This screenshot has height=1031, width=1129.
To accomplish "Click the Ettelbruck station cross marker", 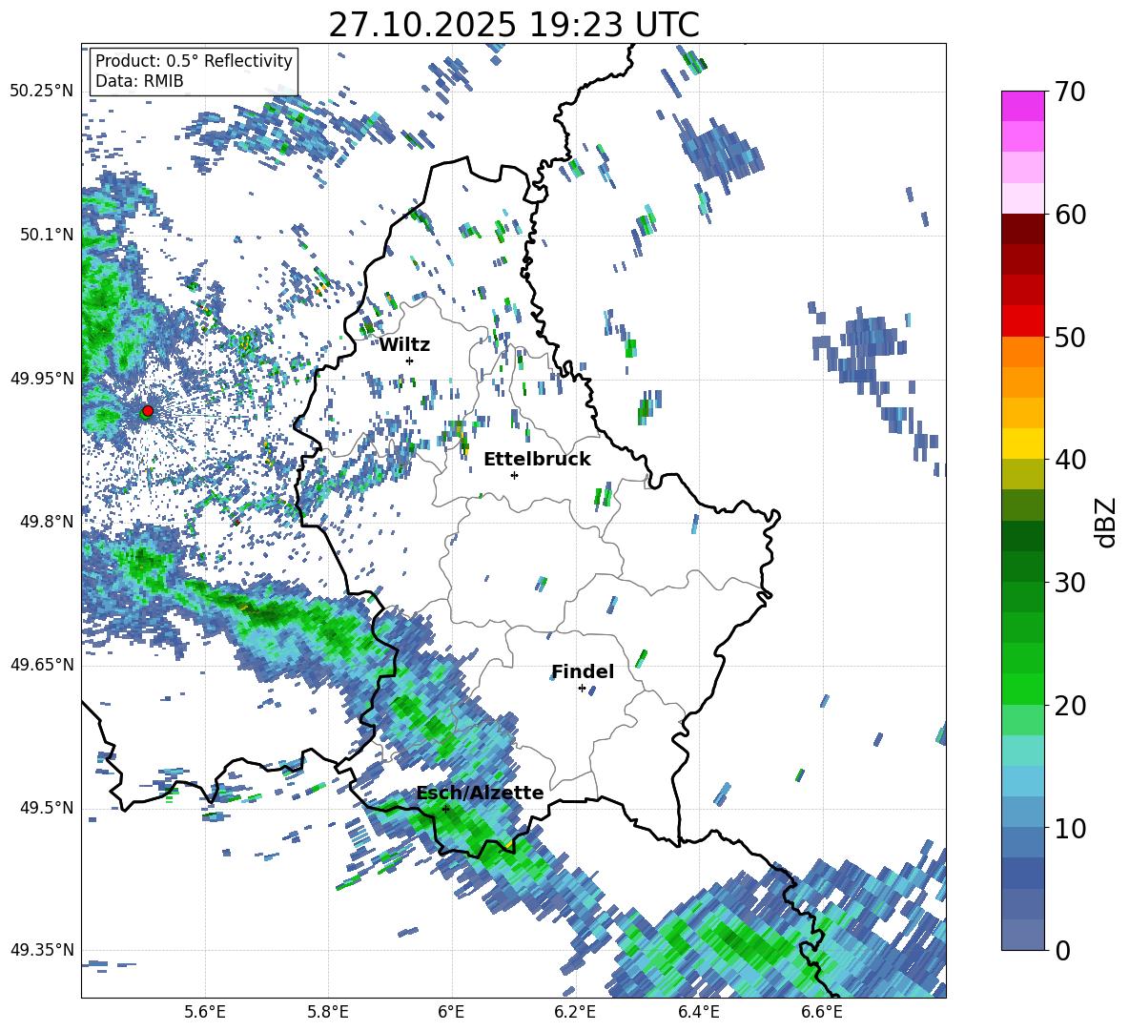I will [514, 475].
